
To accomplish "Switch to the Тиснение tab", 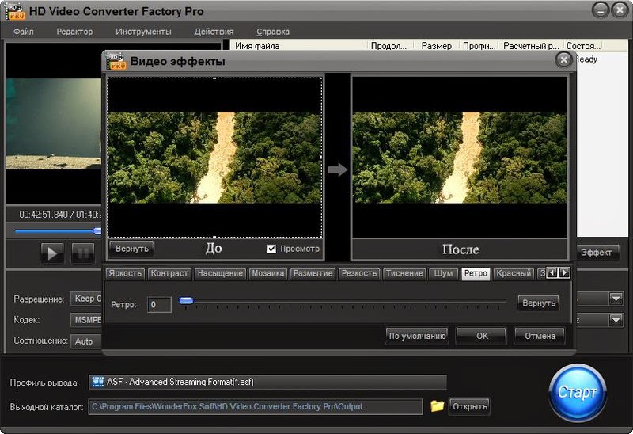I will tap(404, 273).
